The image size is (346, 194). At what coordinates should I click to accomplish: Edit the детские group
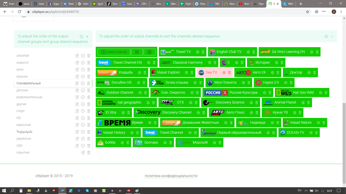pyautogui.click(x=77, y=90)
